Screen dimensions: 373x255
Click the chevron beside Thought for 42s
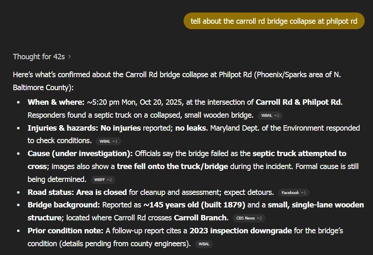pyautogui.click(x=70, y=57)
